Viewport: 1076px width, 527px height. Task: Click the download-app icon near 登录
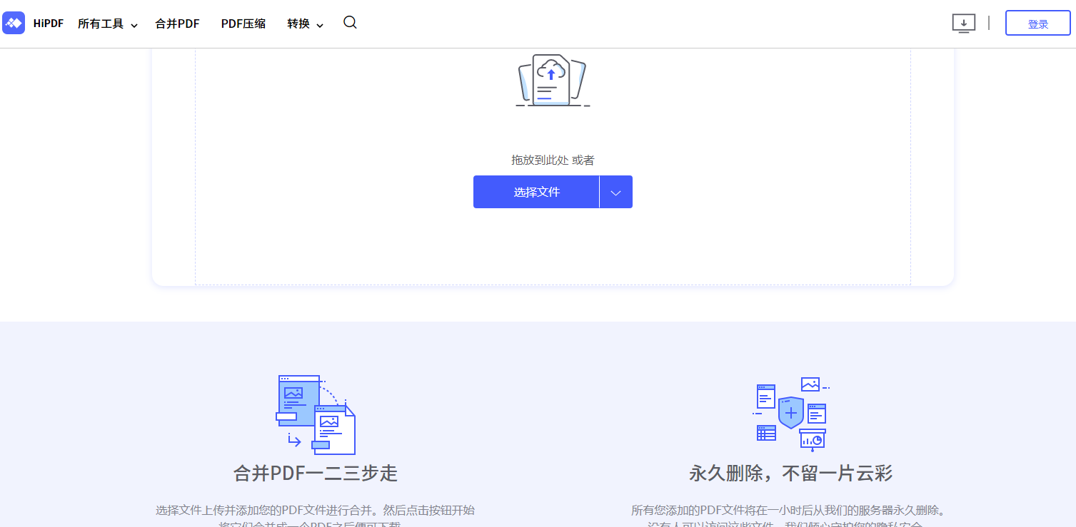[963, 23]
